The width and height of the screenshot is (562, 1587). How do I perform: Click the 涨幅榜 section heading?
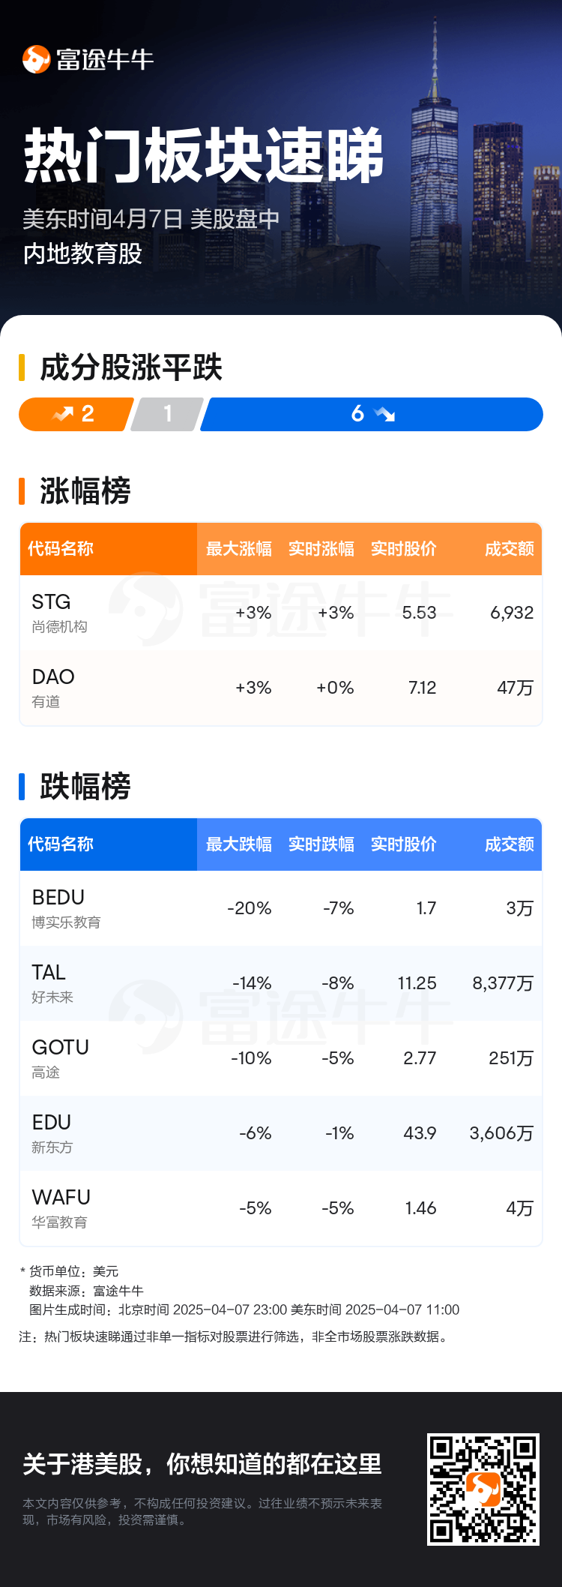tap(85, 491)
